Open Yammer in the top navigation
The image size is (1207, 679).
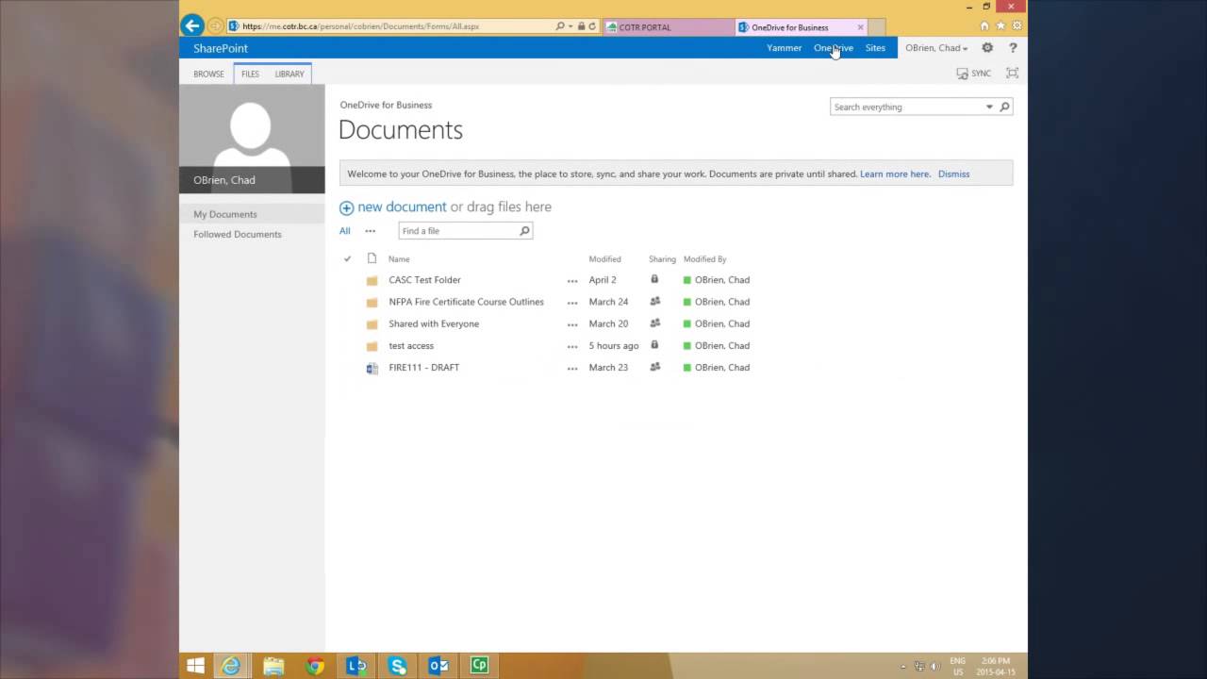[784, 48]
